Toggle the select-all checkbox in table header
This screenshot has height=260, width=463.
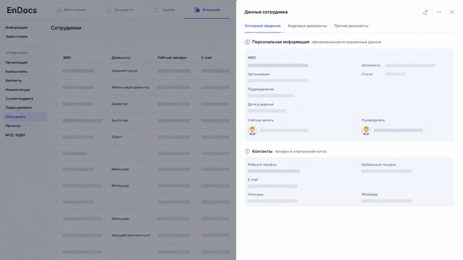pyautogui.click(x=55, y=58)
